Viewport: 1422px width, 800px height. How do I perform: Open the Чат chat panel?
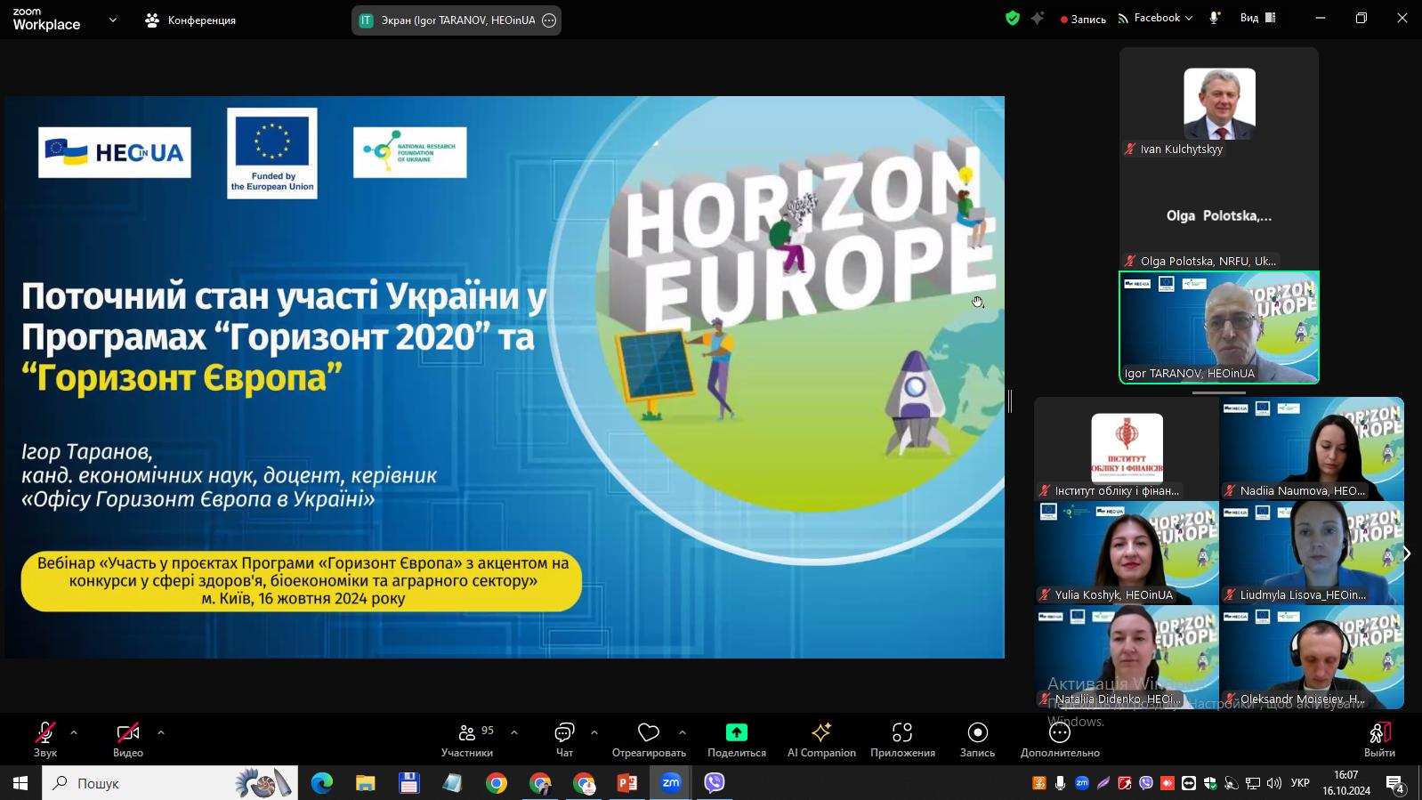pyautogui.click(x=564, y=739)
